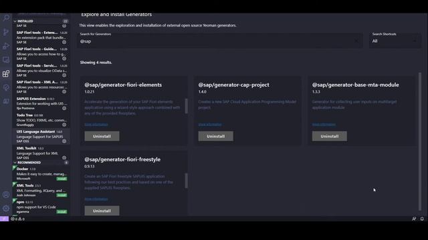Open the Search view in activity bar
Image resolution: width=428 pixels, height=240 pixels.
6,18
